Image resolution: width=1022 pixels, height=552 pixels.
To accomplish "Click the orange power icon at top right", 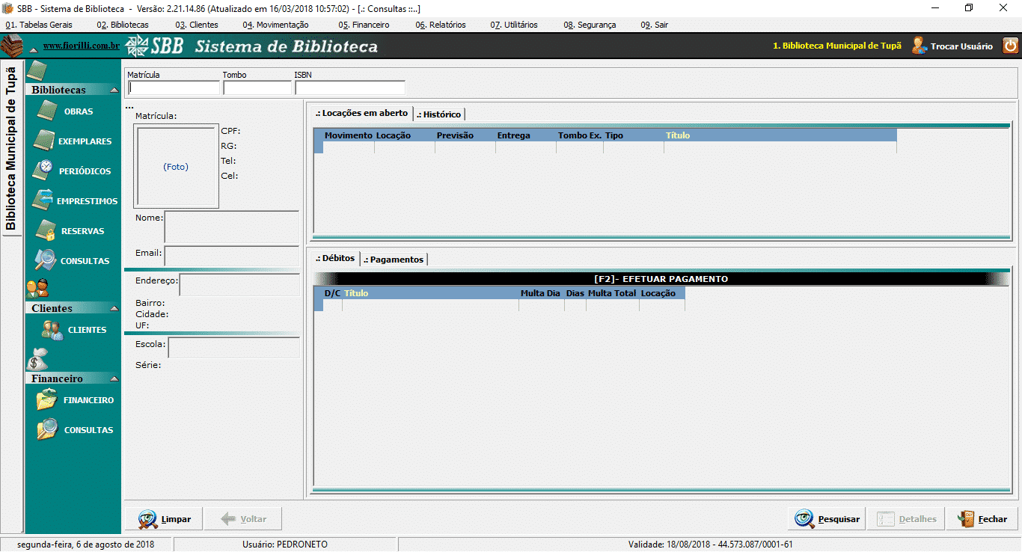I will click(x=1010, y=46).
